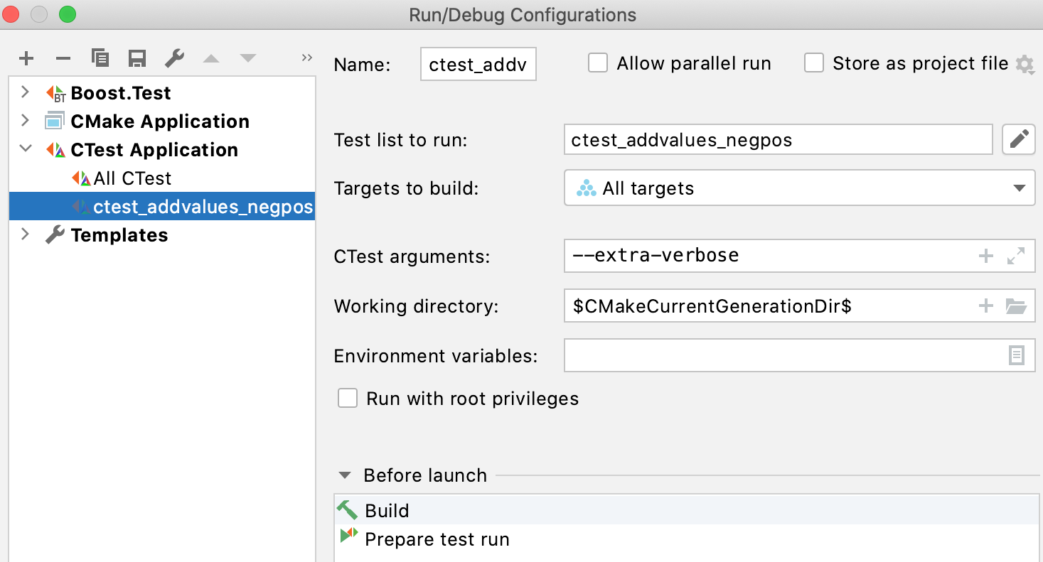Copy the selected configuration

point(100,58)
